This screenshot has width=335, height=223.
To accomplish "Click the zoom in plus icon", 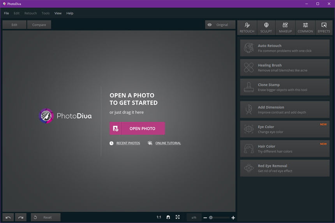I will 233,218.
